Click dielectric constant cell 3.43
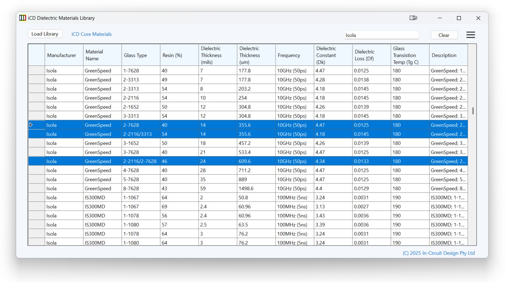Screen dimensions: 506x282 coord(333,215)
